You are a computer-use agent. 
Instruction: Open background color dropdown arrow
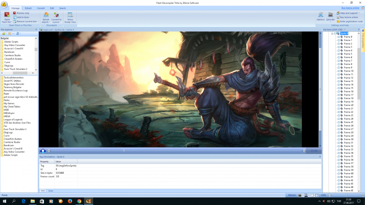(309, 195)
